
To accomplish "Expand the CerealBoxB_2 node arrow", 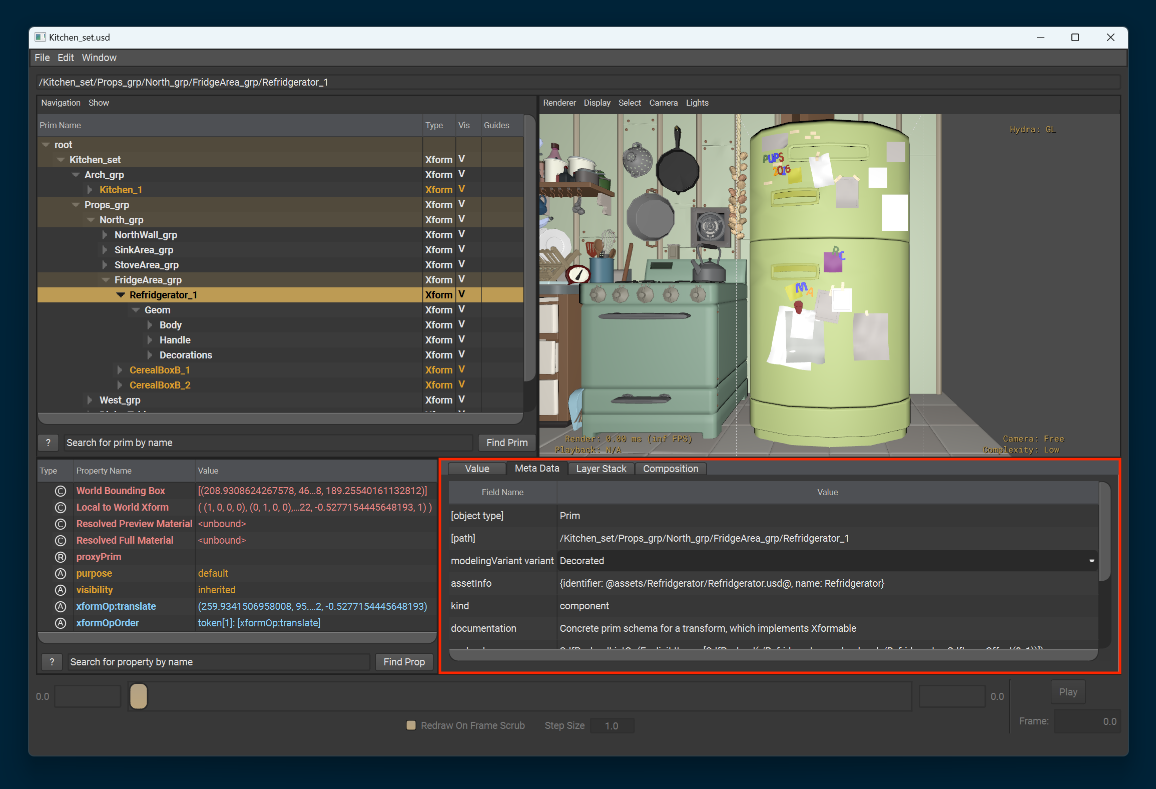I will [120, 385].
